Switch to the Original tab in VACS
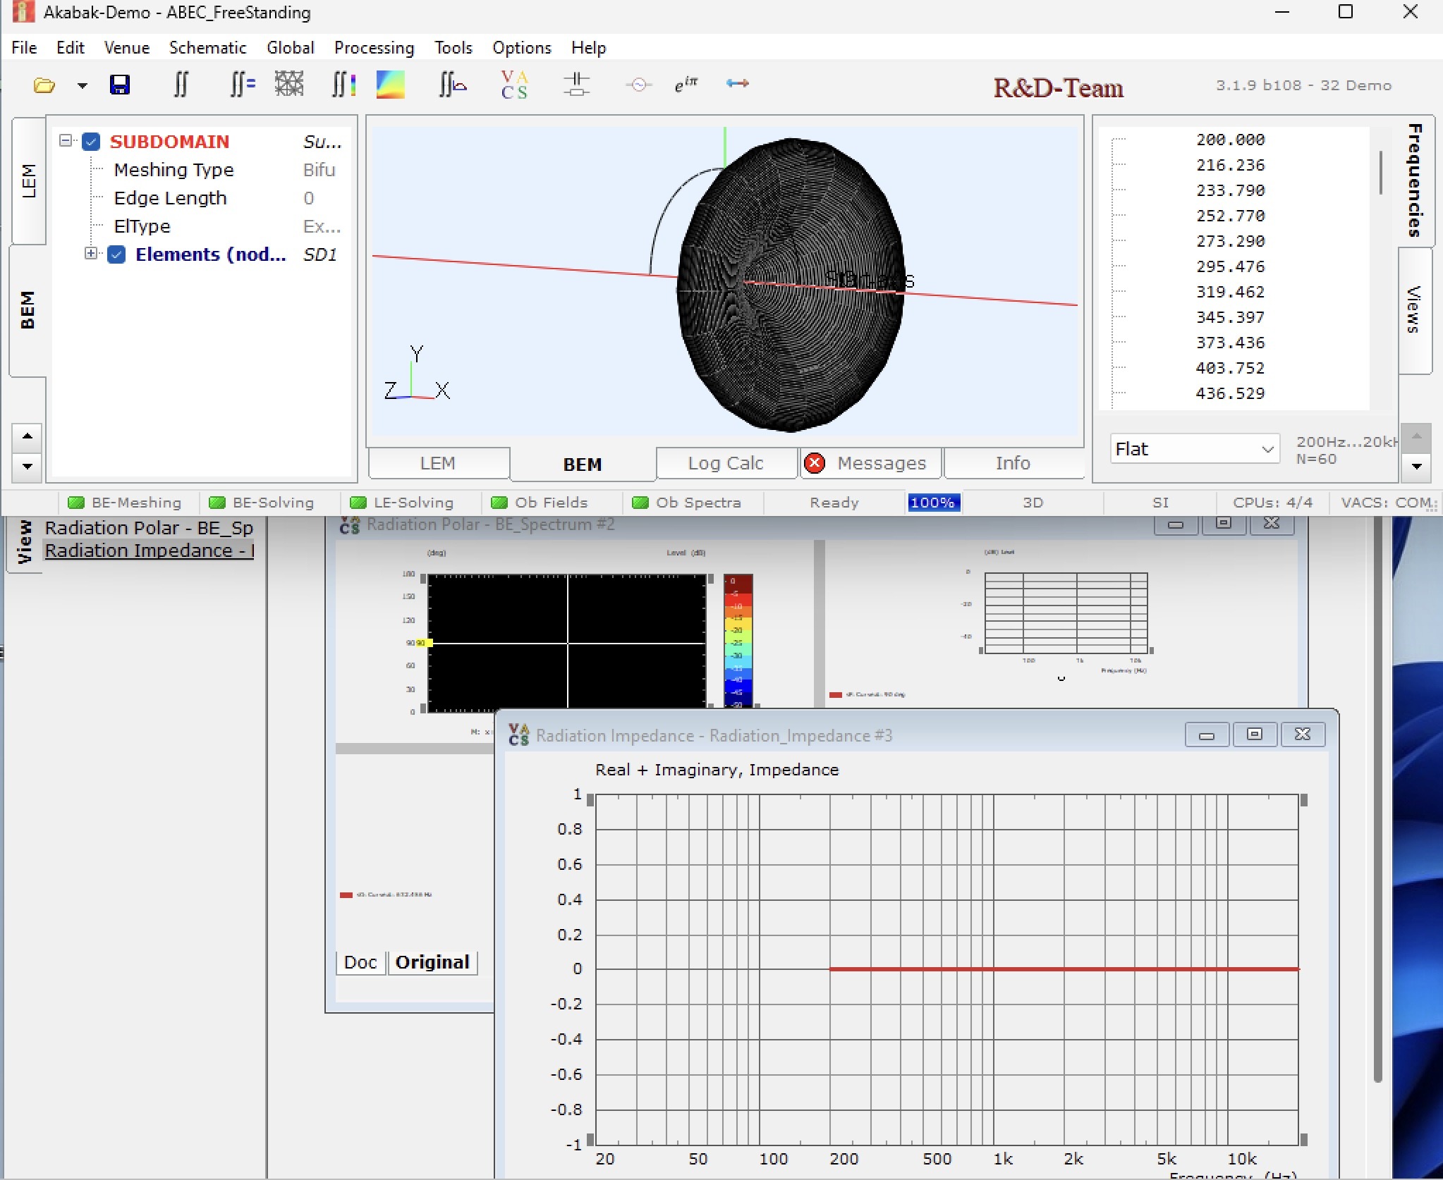 click(x=432, y=962)
